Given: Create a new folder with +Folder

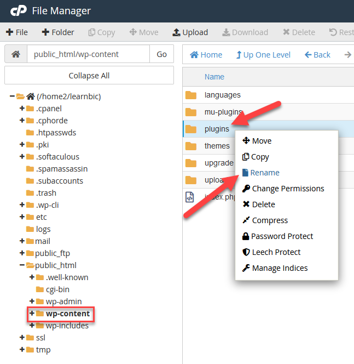Looking at the screenshot, I should (x=58, y=32).
